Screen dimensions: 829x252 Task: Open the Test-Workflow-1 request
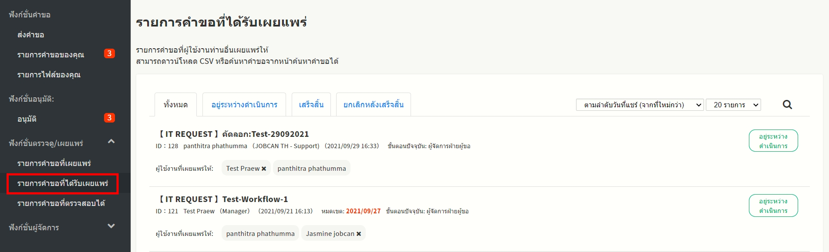[x=255, y=199]
